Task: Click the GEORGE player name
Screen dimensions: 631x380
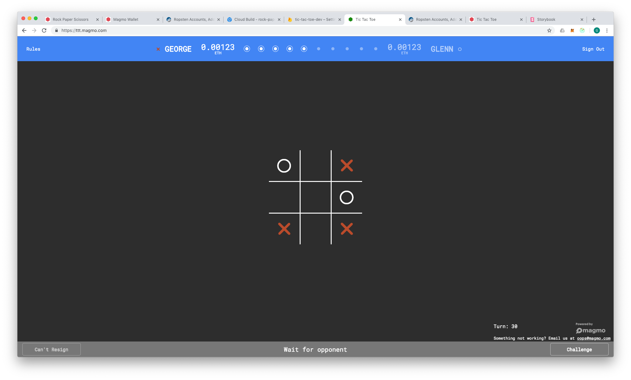Action: tap(178, 49)
